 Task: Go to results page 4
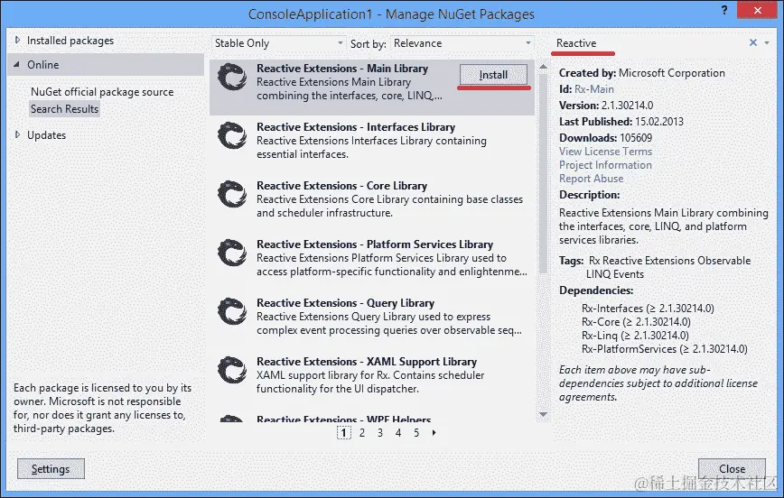click(x=398, y=433)
